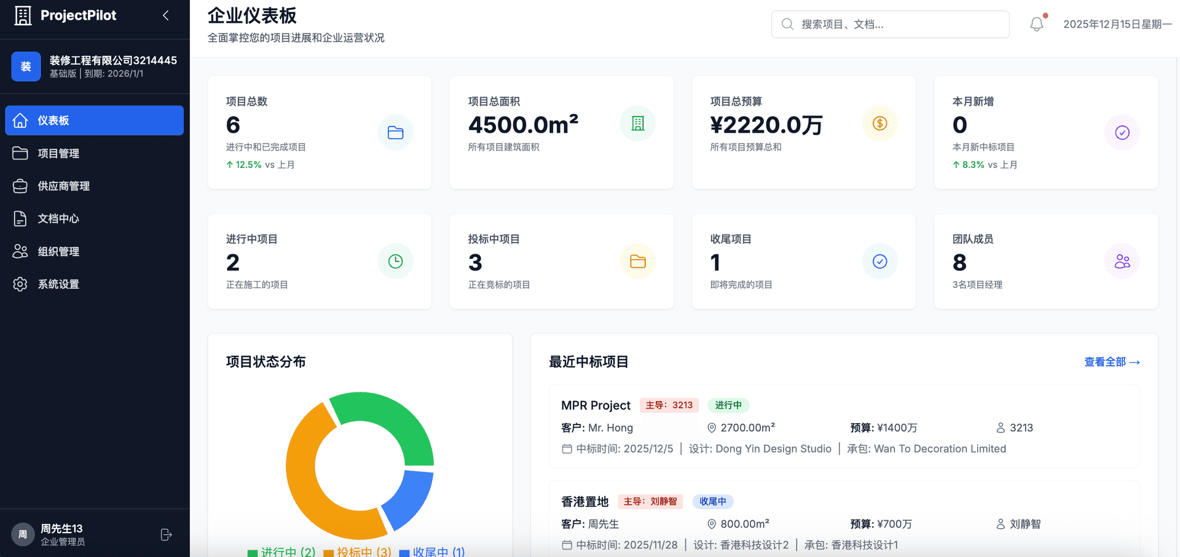1180x557 pixels.
Task: Click the dollar icon on the 项目总预算 card
Action: coord(880,123)
